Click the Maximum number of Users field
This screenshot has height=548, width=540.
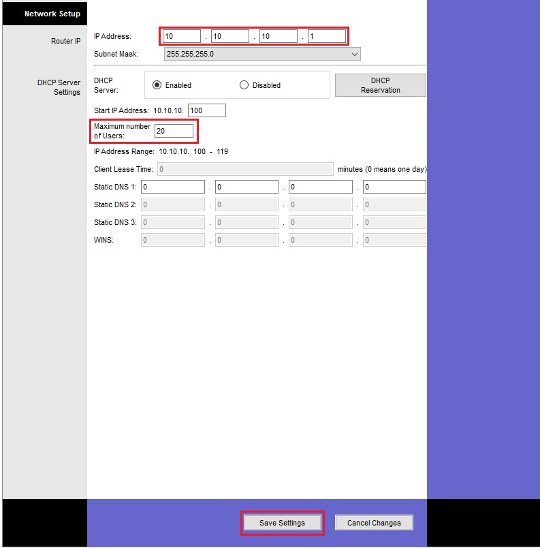click(x=174, y=131)
